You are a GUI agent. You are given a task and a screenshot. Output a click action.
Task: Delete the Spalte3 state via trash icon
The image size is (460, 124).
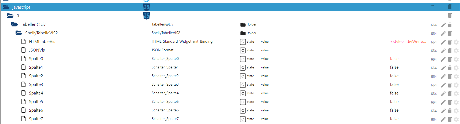(x=450, y=85)
